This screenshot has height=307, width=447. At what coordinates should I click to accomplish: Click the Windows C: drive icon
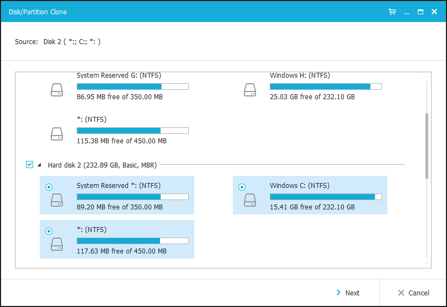(x=250, y=200)
